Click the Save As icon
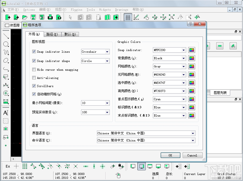The height and width of the screenshot is (181, 243). click(42, 17)
